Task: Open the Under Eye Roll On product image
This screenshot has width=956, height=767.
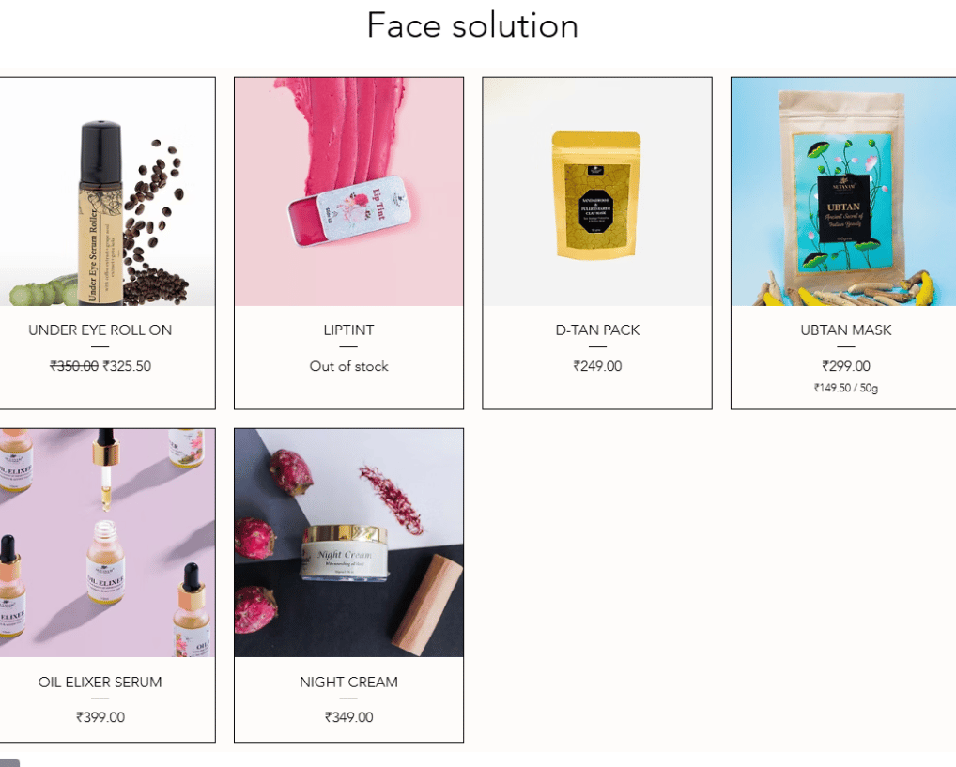Action: (x=107, y=192)
